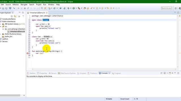Expand the Kotlin Runtime Library node
Screen dimensions: 181x101
tap(1, 34)
